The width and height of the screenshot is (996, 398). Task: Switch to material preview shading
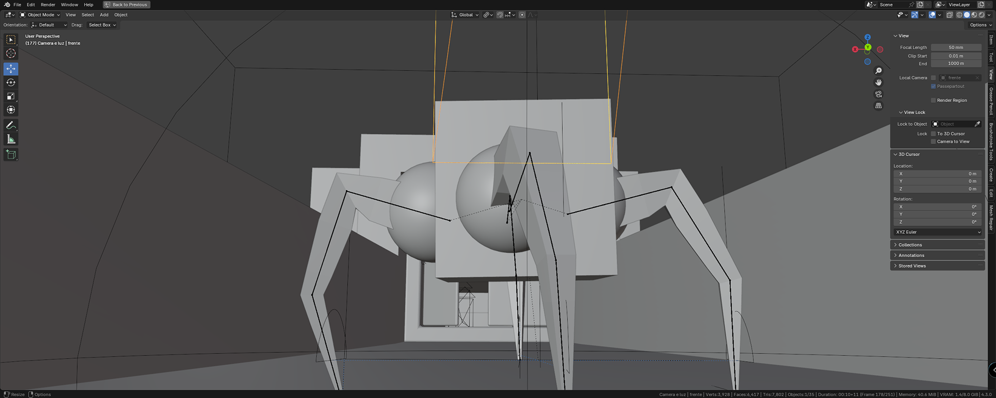coord(974,15)
